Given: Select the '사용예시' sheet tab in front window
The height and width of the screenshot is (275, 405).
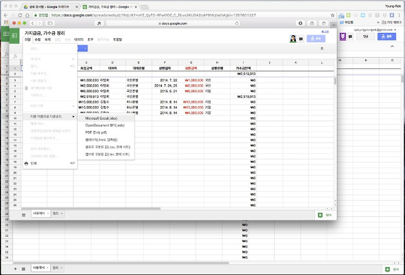Looking at the screenshot, I should 39,214.
